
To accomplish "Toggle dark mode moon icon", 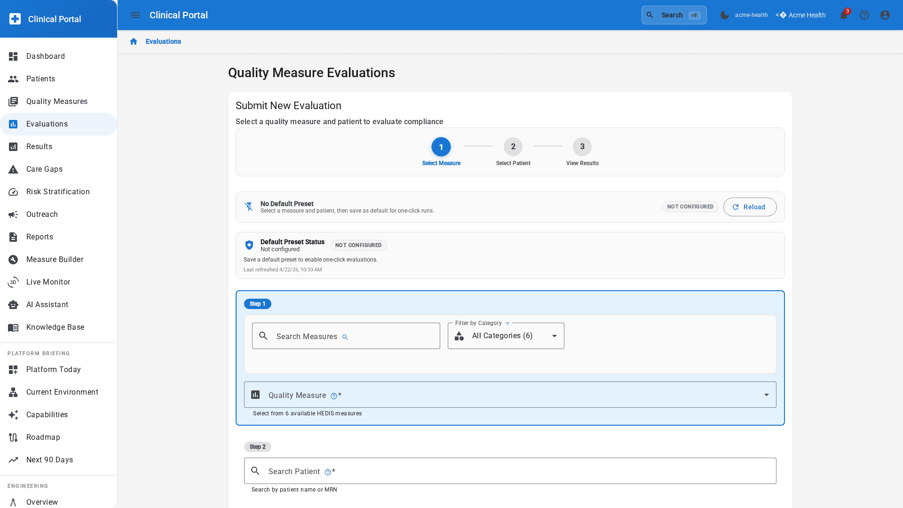I will (x=724, y=15).
